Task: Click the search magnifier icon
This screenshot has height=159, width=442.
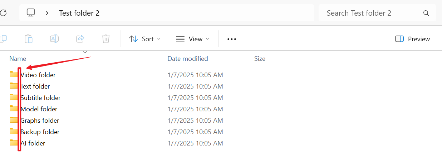Action: [x=426, y=13]
